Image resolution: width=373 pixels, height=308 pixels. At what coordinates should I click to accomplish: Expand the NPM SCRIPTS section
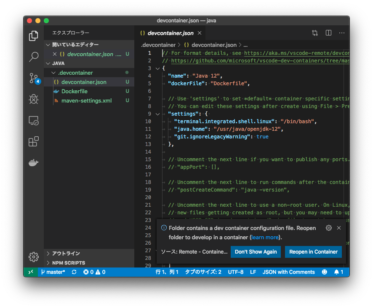click(x=48, y=263)
